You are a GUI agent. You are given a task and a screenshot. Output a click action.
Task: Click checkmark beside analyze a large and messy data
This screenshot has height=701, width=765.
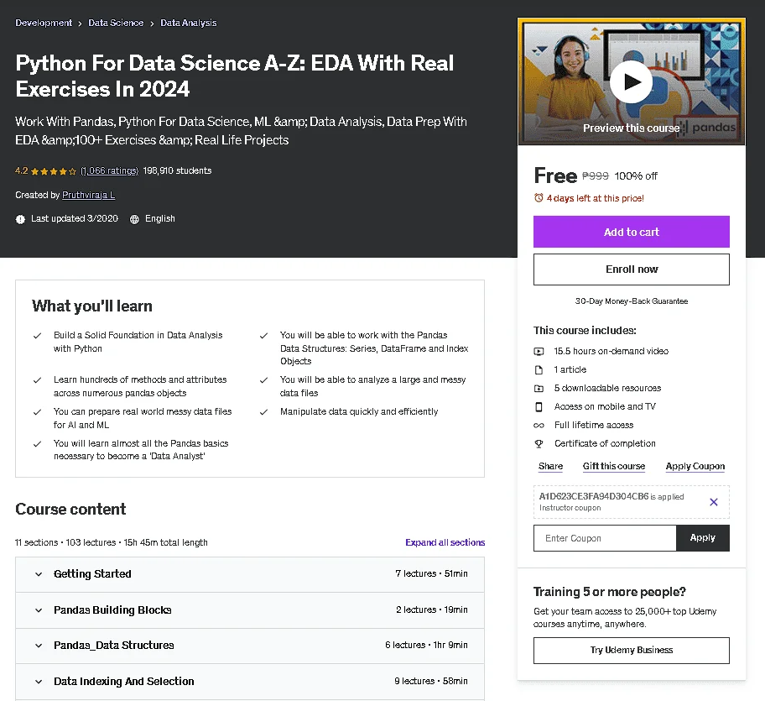pos(263,380)
